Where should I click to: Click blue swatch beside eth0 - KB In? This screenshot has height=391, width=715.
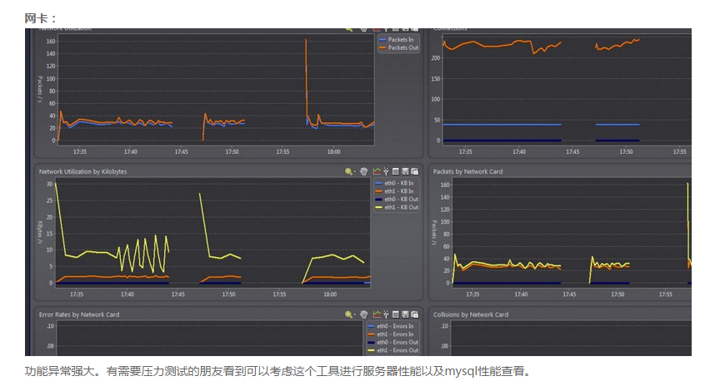click(x=378, y=184)
